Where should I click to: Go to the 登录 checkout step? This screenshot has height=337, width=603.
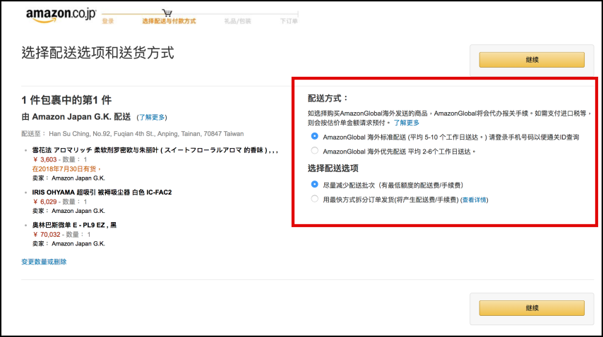pyautogui.click(x=107, y=21)
